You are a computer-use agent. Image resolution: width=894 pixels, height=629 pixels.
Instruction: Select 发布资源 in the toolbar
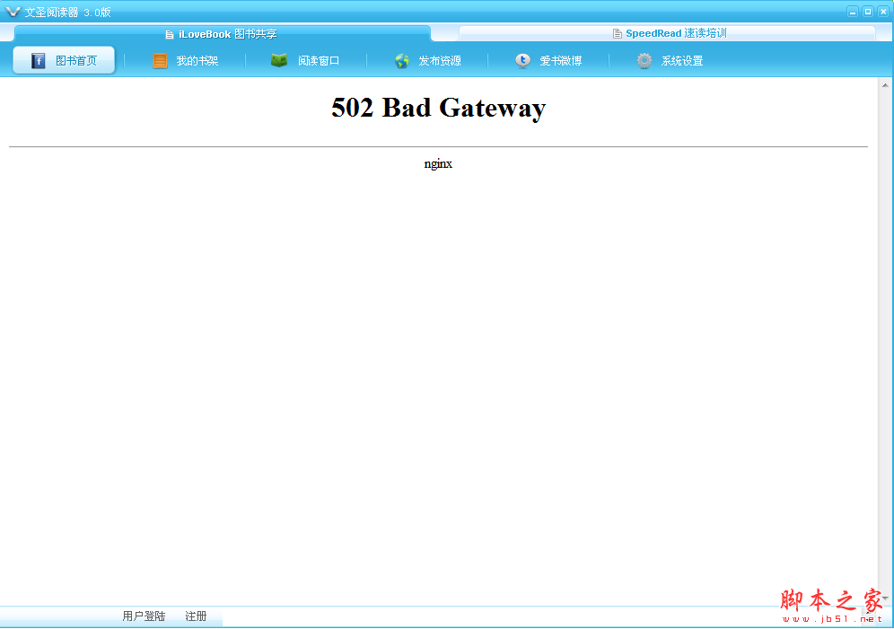(440, 60)
